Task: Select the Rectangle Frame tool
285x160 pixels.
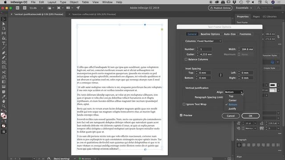Action: point(4,62)
